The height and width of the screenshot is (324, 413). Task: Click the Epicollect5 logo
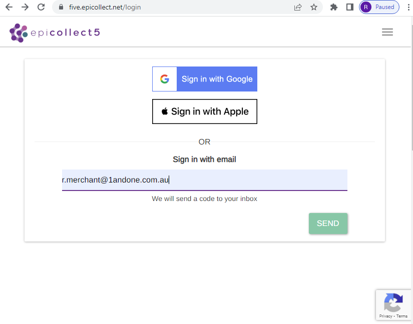55,32
